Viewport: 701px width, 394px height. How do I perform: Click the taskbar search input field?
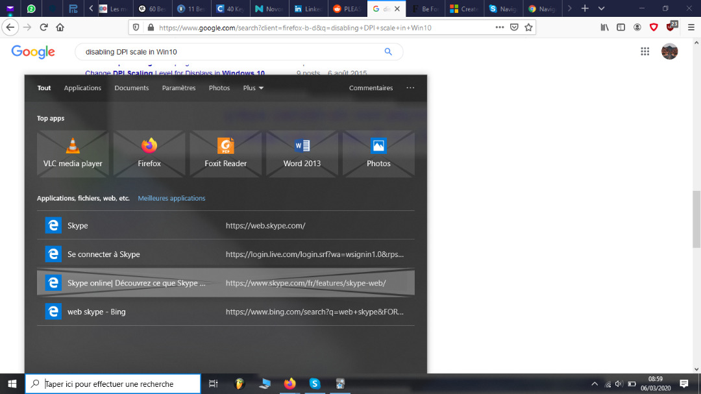click(x=113, y=384)
